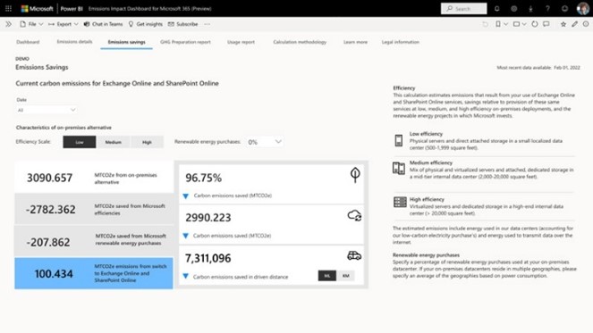593x333 pixels.
Task: Switch driven distance to MI
Action: (327, 276)
